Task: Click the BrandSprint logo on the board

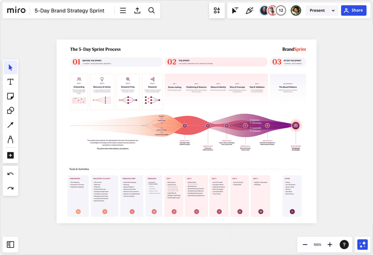Action: [294, 49]
